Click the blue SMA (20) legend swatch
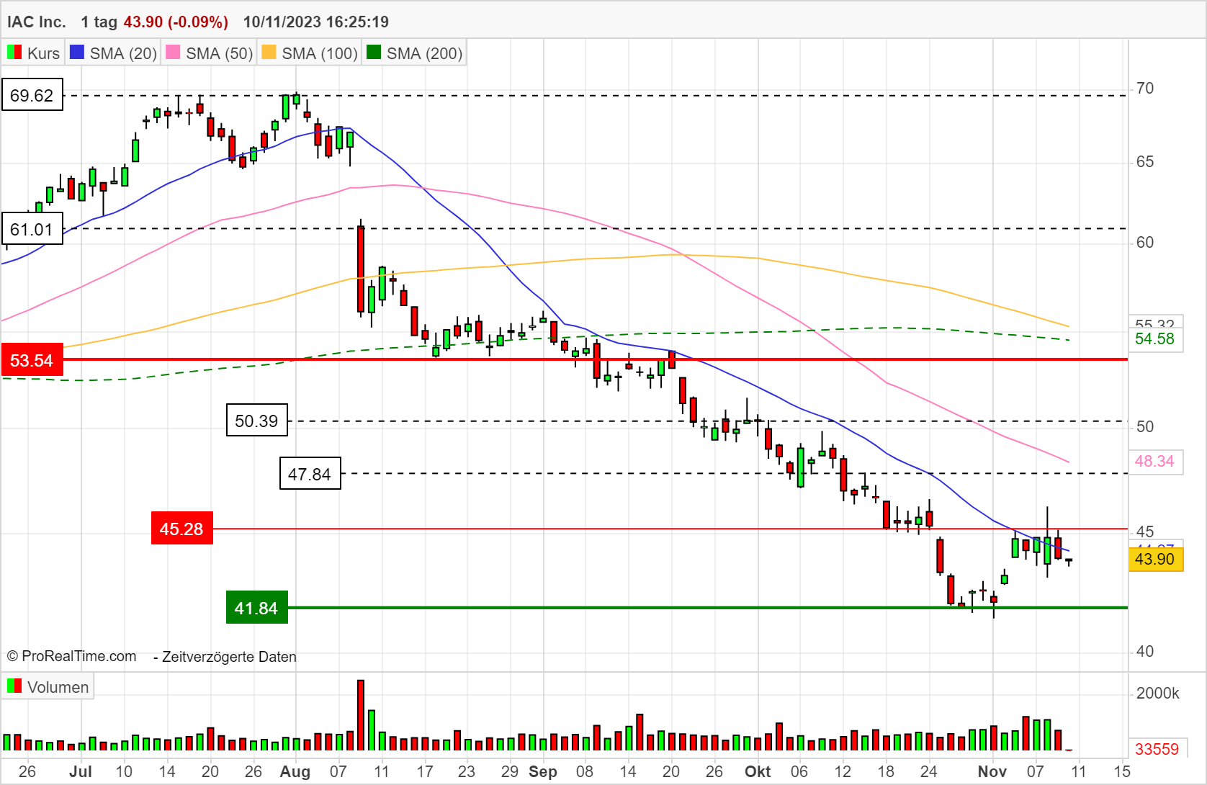The width and height of the screenshot is (1207, 785). point(76,53)
